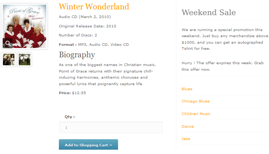The image size is (269, 154).
Task: Click the Qty label
Action: [x=70, y=117]
